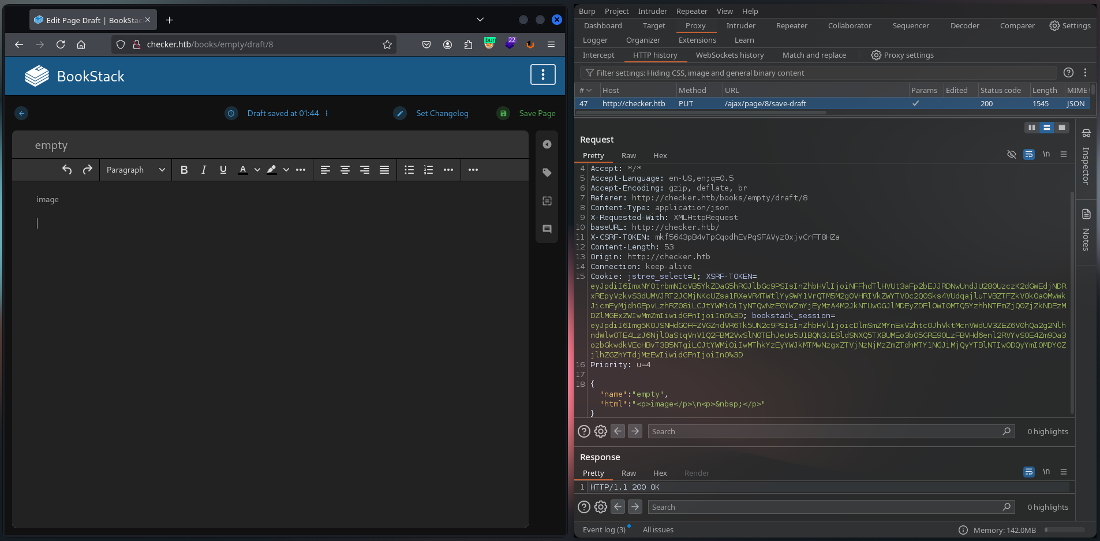1100x541 pixels.
Task: Open Firefox hamburger menu
Action: 551,44
